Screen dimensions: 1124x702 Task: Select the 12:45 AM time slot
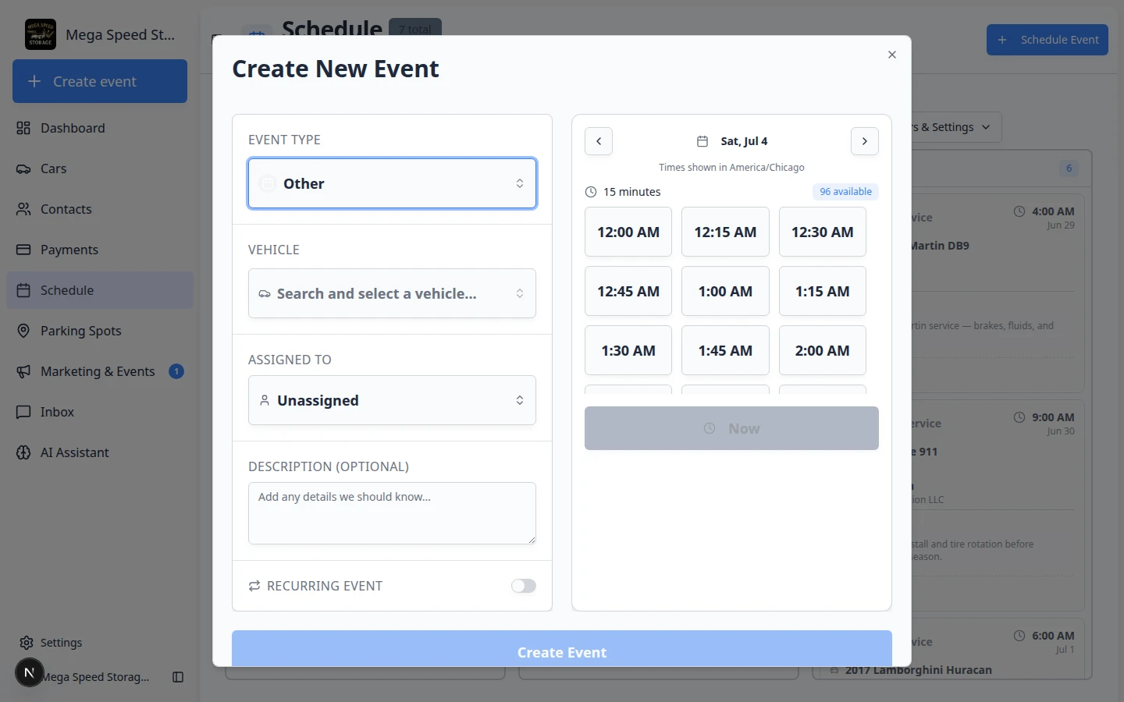(x=628, y=291)
